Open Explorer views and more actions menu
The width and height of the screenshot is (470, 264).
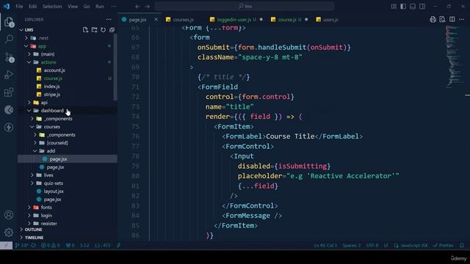109,20
